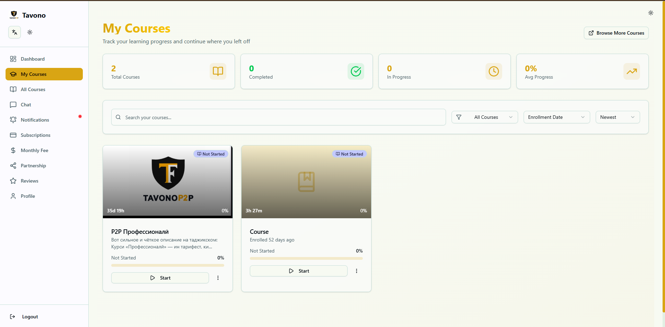This screenshot has width=665, height=327.
Task: Click the Reviews star icon
Action: coord(13,181)
